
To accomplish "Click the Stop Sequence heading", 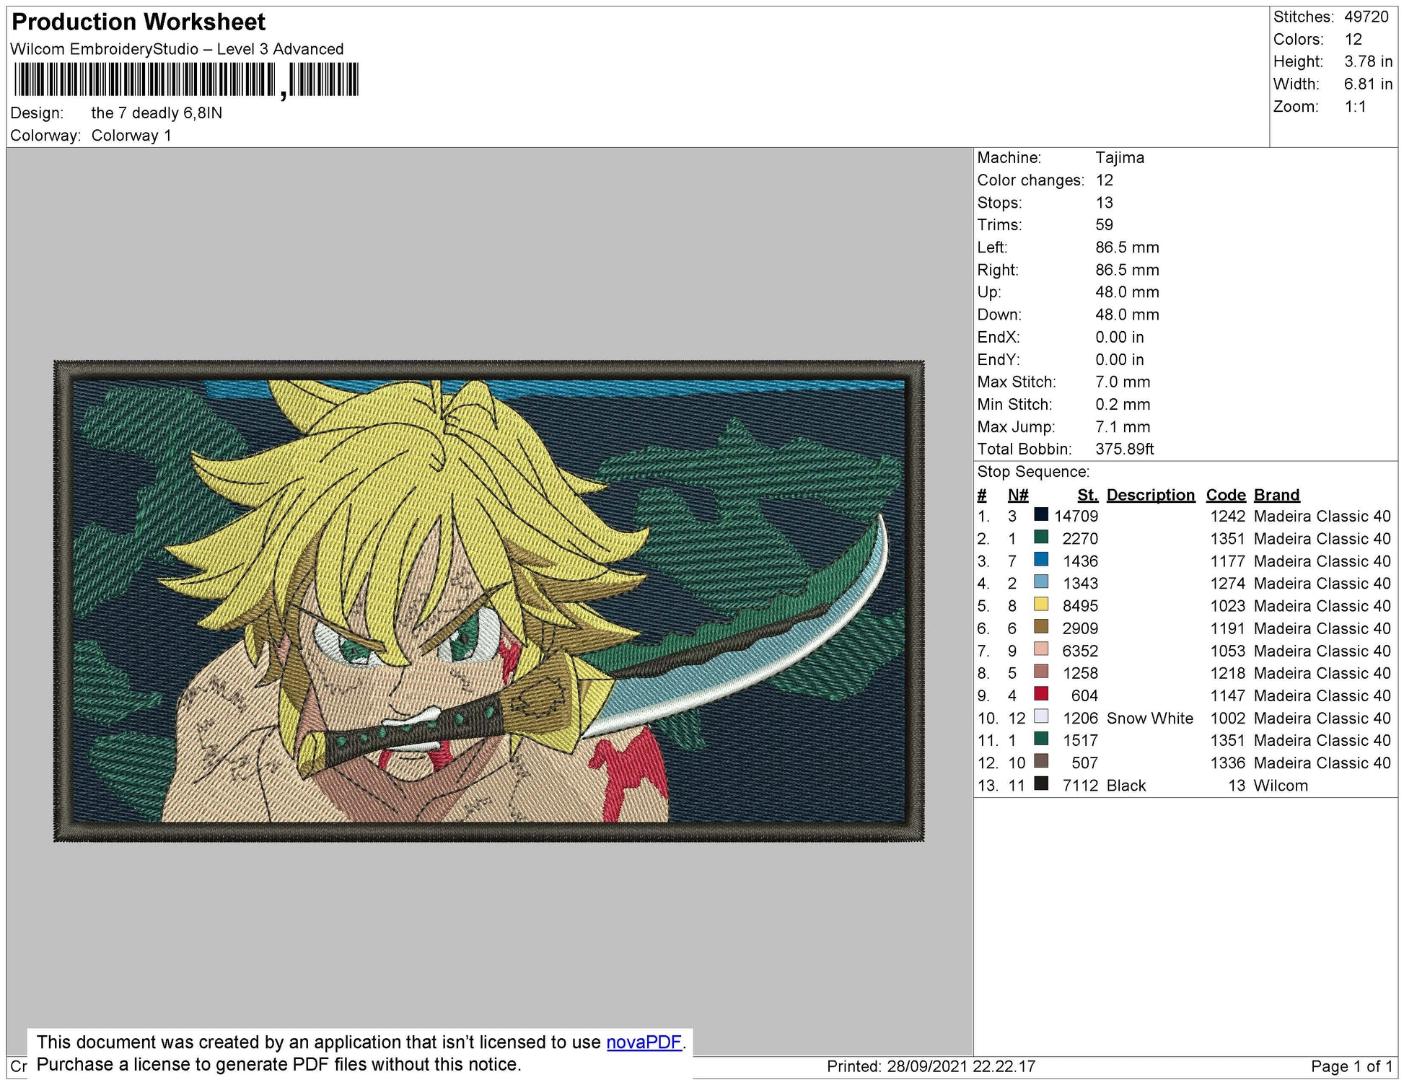I will 1033,472.
